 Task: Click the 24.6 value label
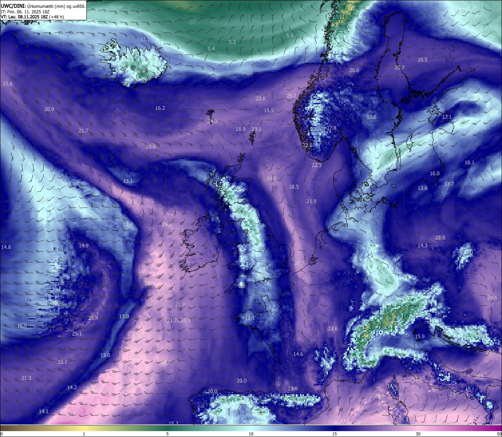click(x=492, y=298)
